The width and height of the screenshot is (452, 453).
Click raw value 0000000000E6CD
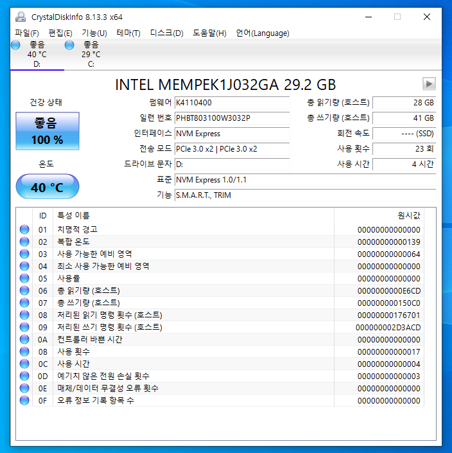[x=389, y=290]
